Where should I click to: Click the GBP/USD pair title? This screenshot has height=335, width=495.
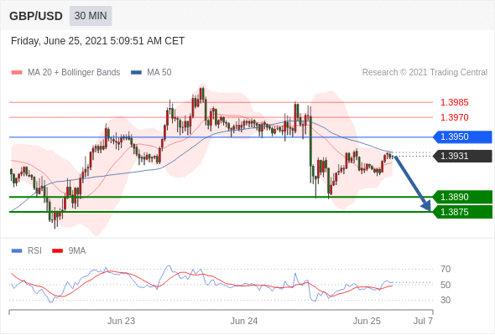36,16
